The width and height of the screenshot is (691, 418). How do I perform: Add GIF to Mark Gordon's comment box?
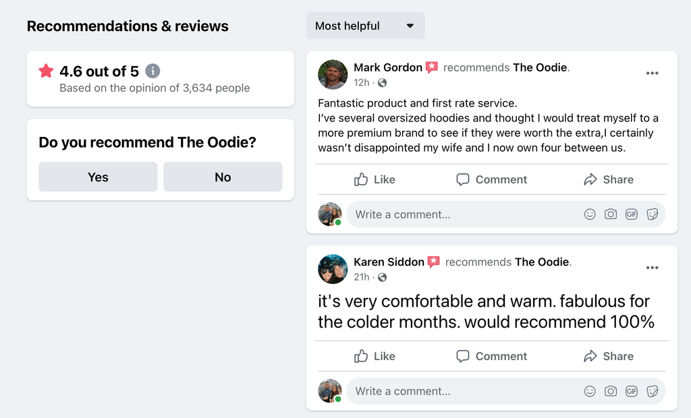[632, 214]
